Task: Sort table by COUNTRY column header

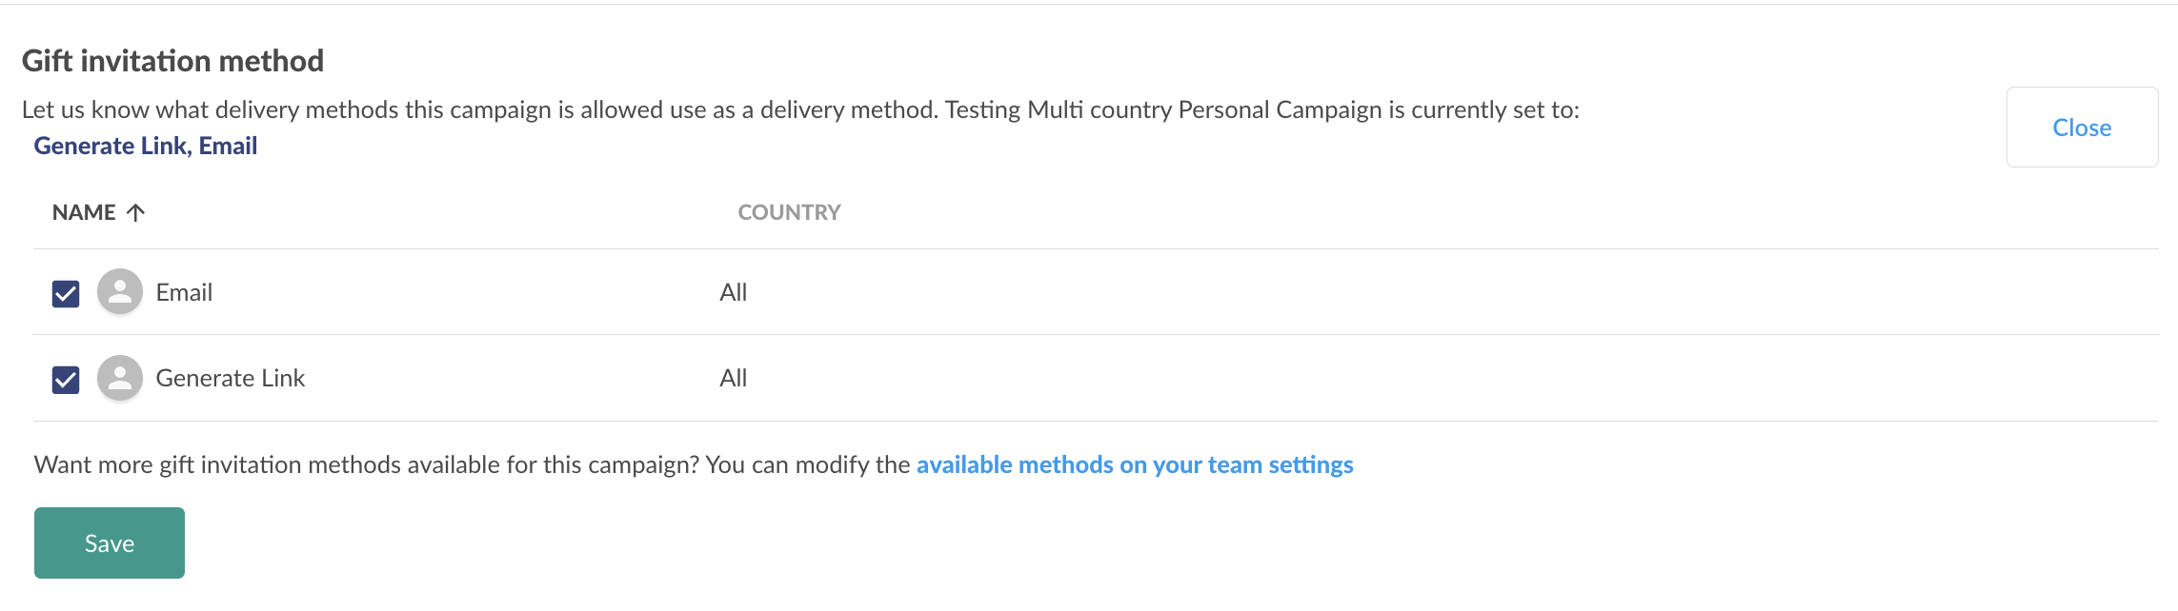Action: (x=789, y=212)
